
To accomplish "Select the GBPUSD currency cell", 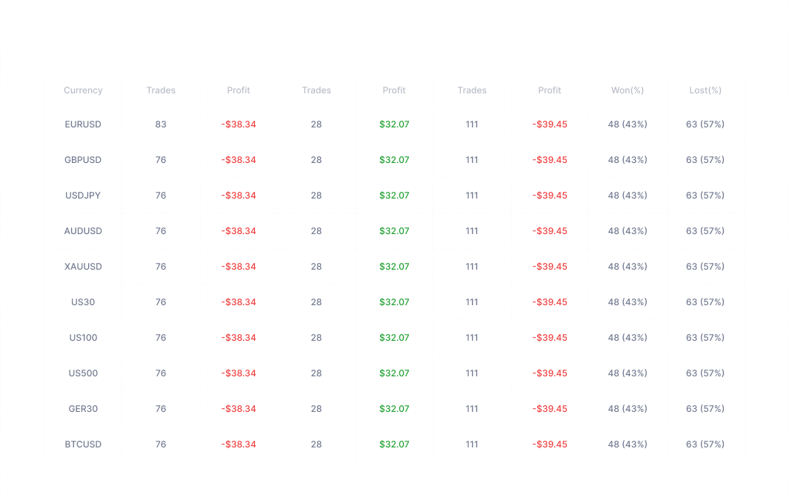I will click(83, 160).
